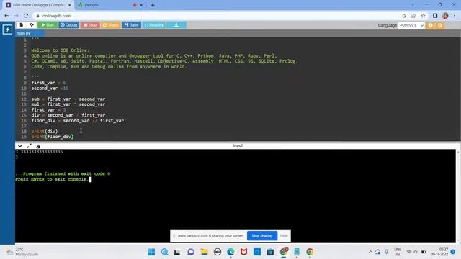Screen dimensions: 461x259
Task: Open the Chrome three-dot menu
Action: 455,16
